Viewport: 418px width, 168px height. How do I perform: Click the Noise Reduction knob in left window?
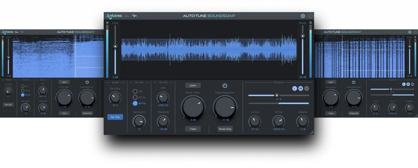pos(87,98)
